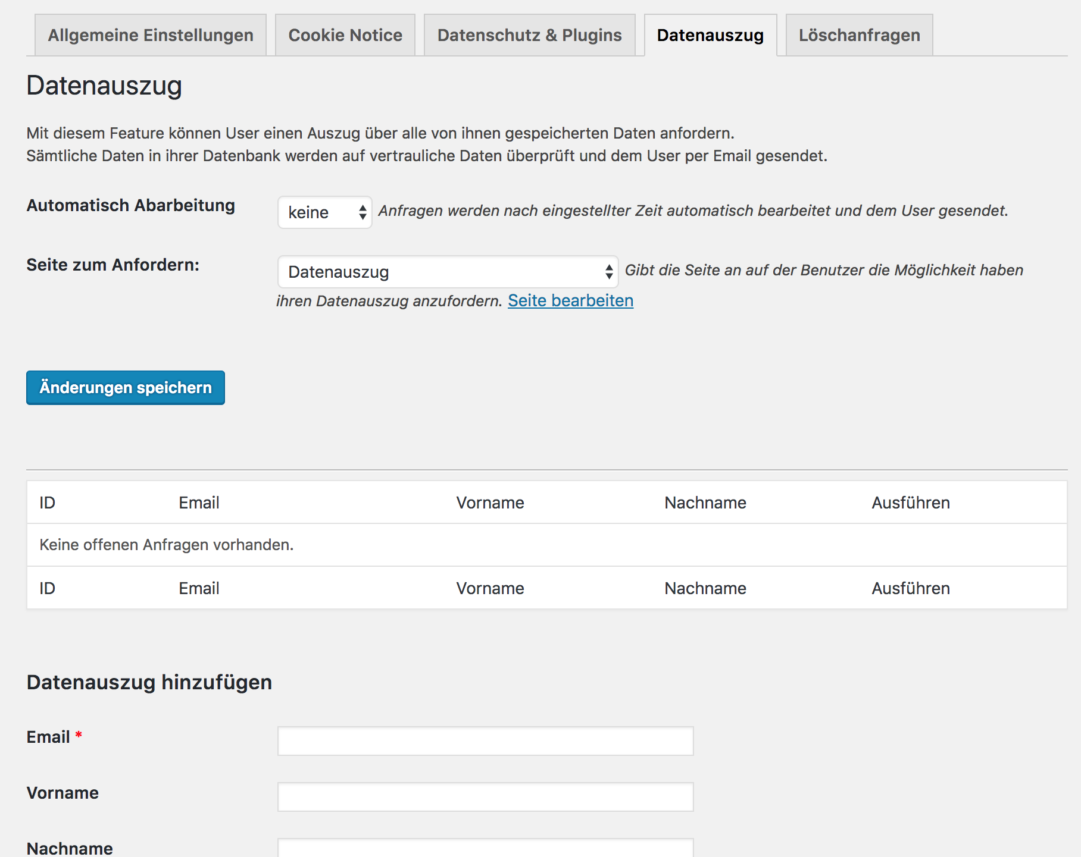Click the Ausführen column in the table header
1081x857 pixels.
(x=910, y=503)
